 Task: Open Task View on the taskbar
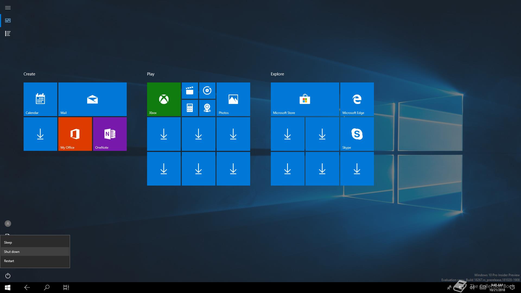pyautogui.click(x=66, y=288)
